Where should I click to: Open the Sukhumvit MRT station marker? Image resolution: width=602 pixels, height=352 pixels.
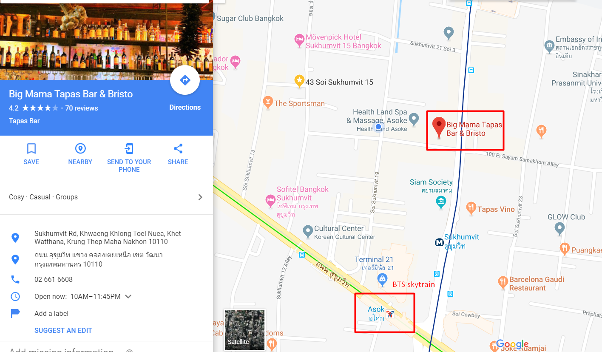click(x=439, y=242)
